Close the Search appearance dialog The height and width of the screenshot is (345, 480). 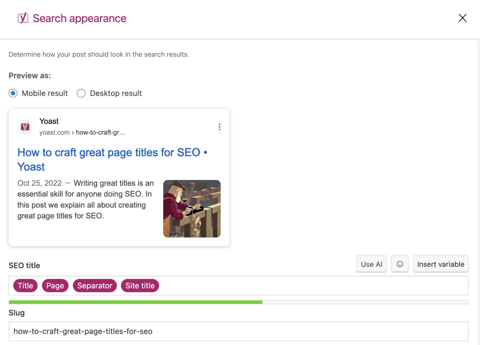pyautogui.click(x=462, y=18)
